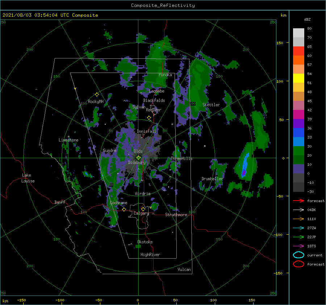
Task: Click the magenta 18TS arrow legend icon
Action: point(298,246)
